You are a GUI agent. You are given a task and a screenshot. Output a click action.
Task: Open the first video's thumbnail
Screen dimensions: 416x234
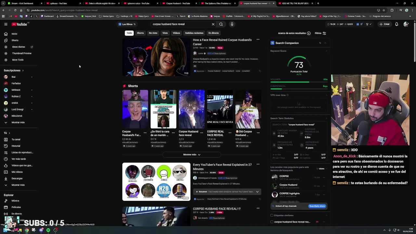[x=156, y=57]
